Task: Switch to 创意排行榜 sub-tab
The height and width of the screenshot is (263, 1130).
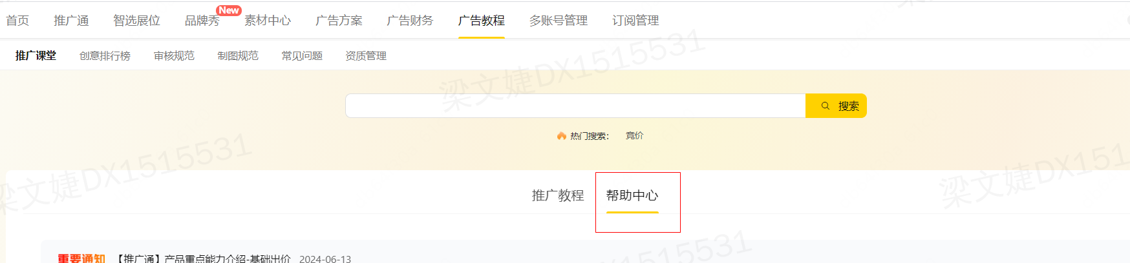Action: 105,56
